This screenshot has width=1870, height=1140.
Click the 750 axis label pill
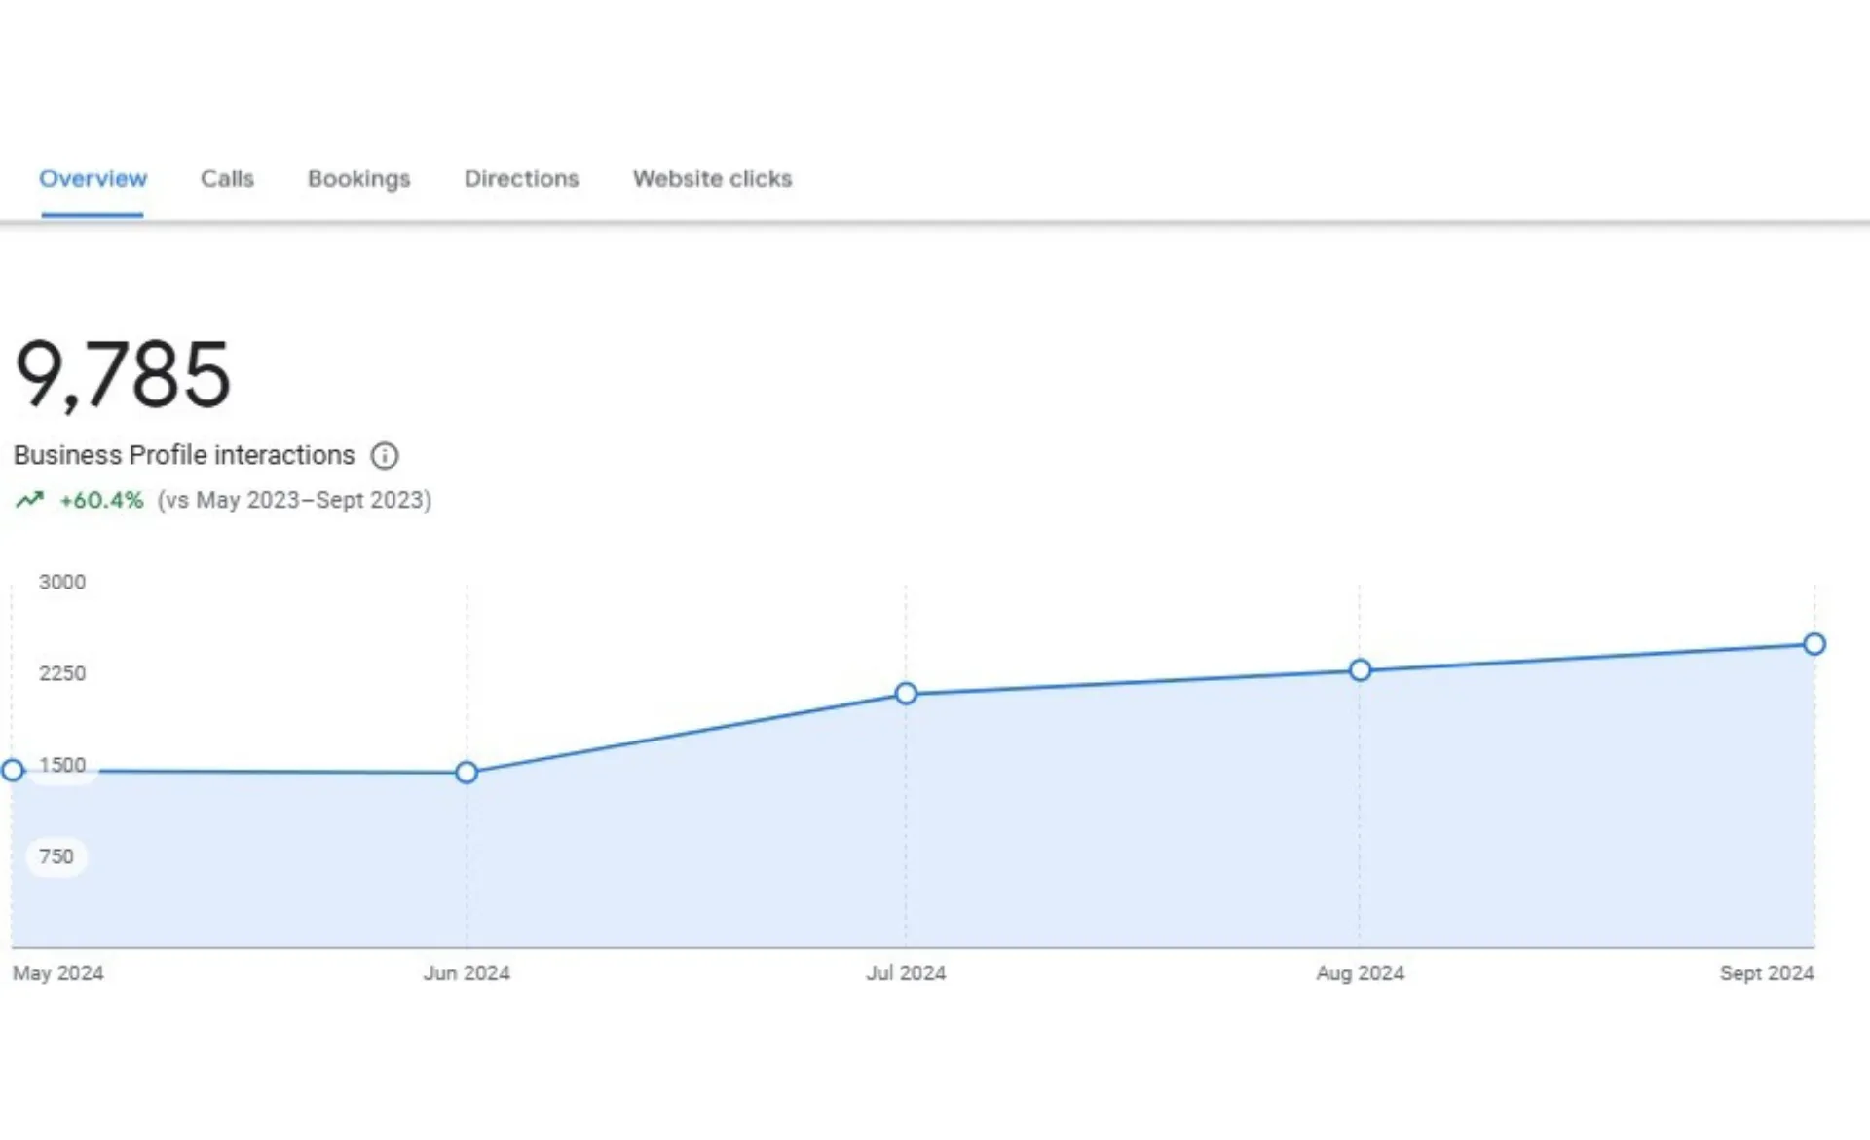pyautogui.click(x=58, y=856)
